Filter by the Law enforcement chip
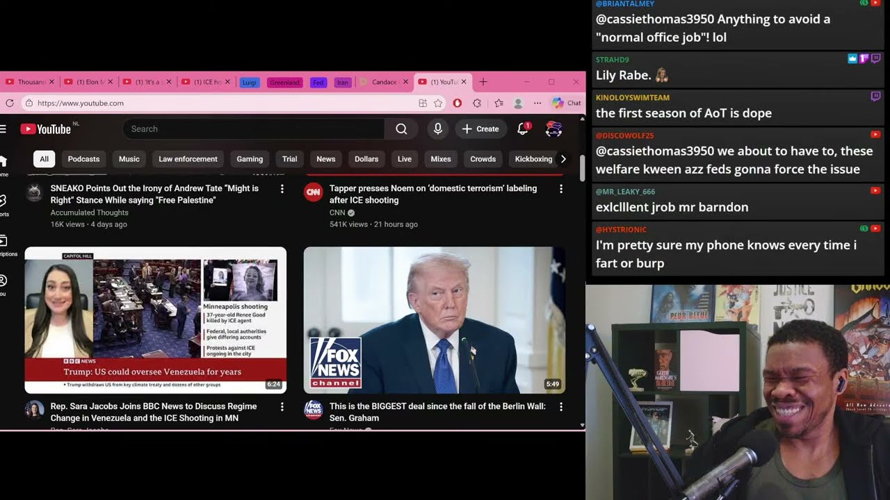The width and height of the screenshot is (890, 500). (188, 159)
